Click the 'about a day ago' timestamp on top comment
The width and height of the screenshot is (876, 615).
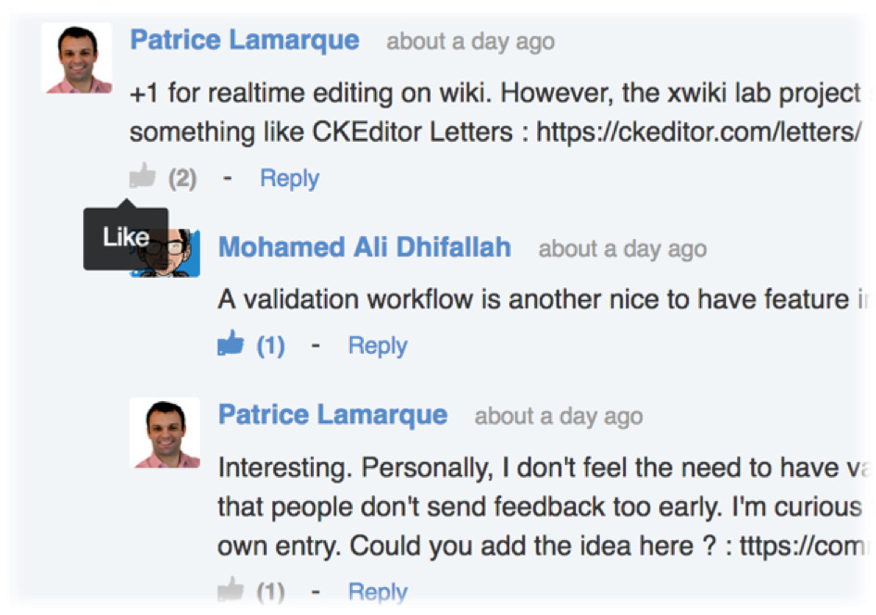coord(470,42)
